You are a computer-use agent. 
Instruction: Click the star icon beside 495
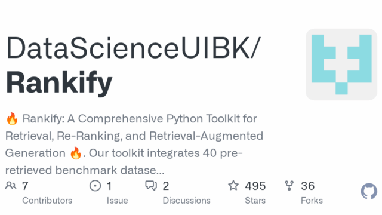233,185
